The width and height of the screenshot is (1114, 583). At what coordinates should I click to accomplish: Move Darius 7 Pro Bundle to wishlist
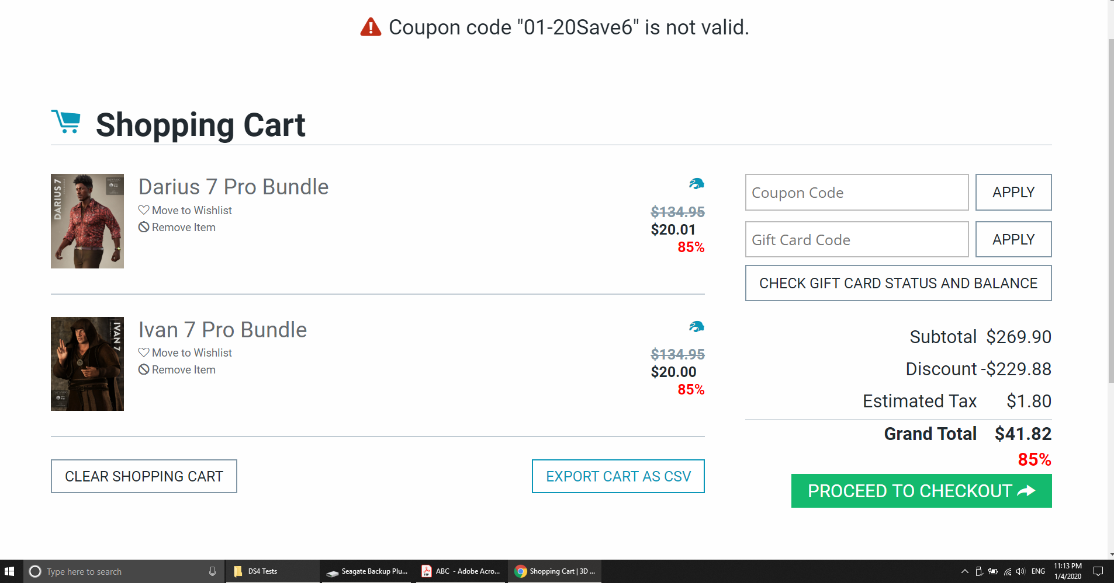[x=185, y=210]
